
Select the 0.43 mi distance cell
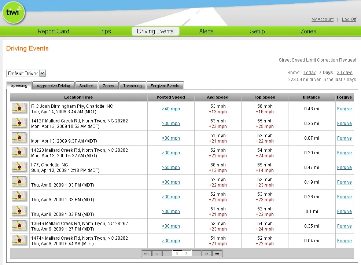click(x=312, y=108)
